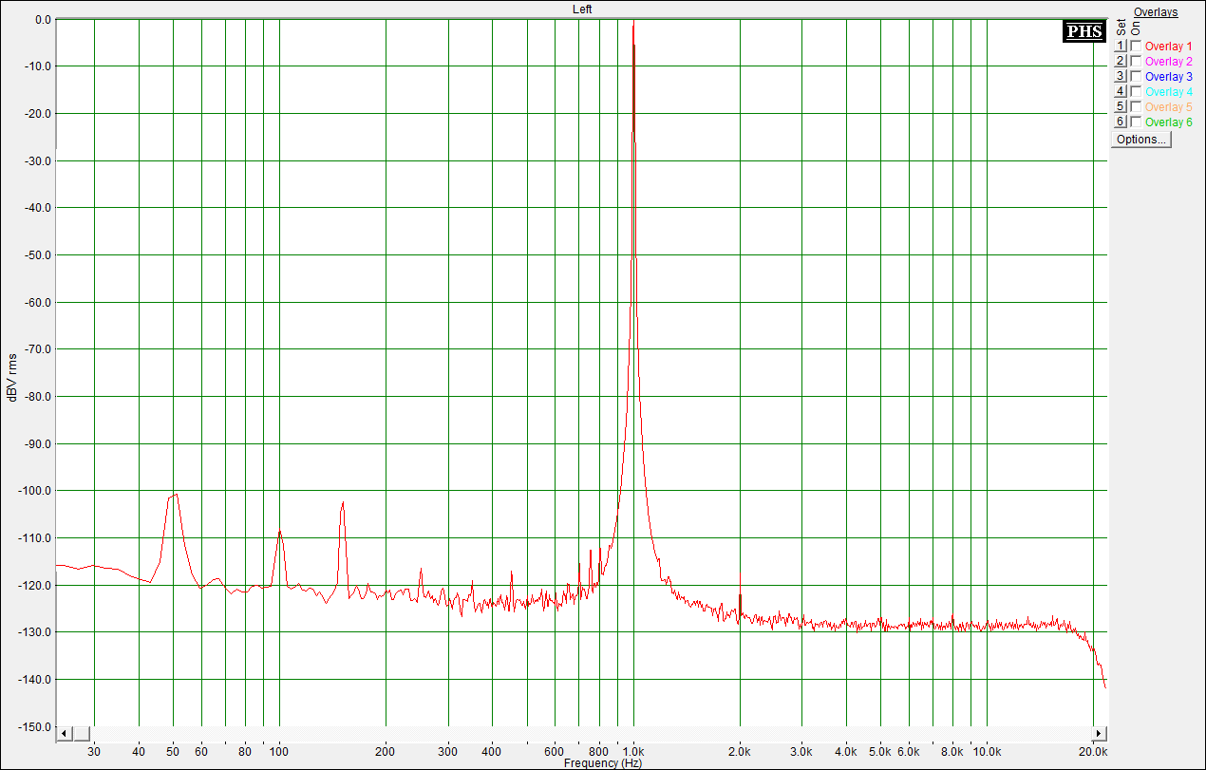Set overlay slot 6

pyautogui.click(x=1120, y=122)
